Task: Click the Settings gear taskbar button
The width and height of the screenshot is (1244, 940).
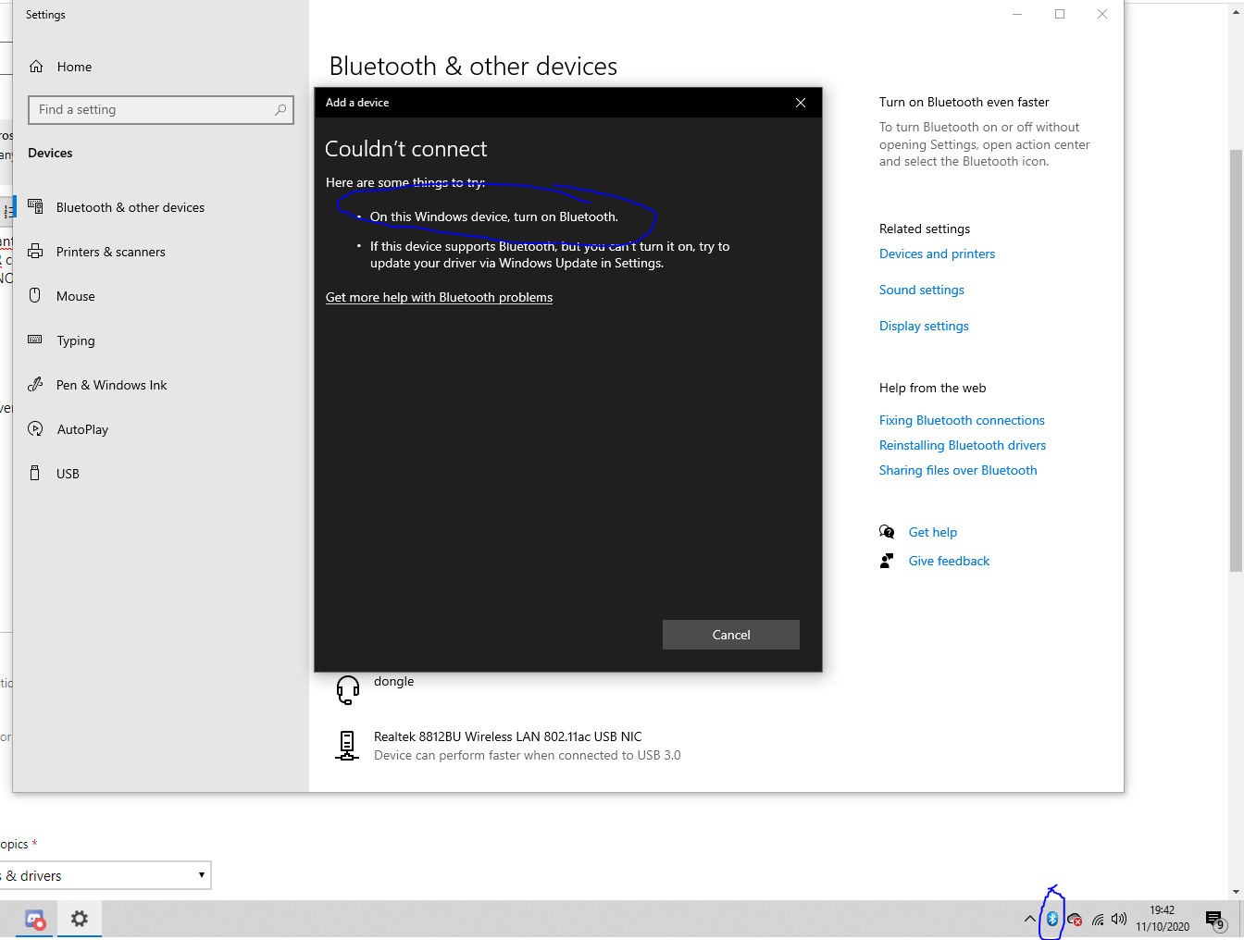Action: pyautogui.click(x=80, y=919)
